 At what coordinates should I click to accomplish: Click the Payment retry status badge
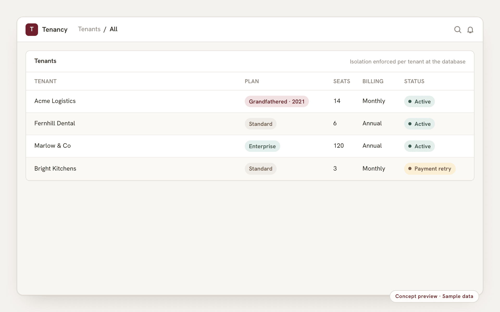pyautogui.click(x=430, y=168)
